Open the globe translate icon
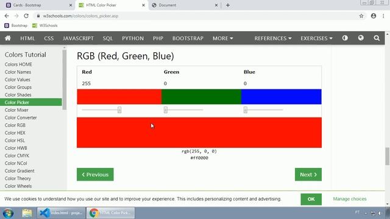 point(361,38)
